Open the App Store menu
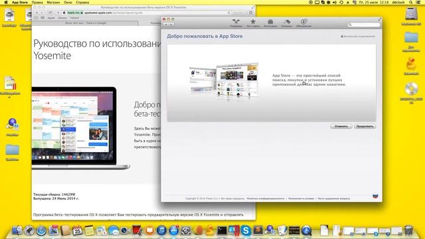Screen dimensions: 425x239 click(x=19, y=2)
